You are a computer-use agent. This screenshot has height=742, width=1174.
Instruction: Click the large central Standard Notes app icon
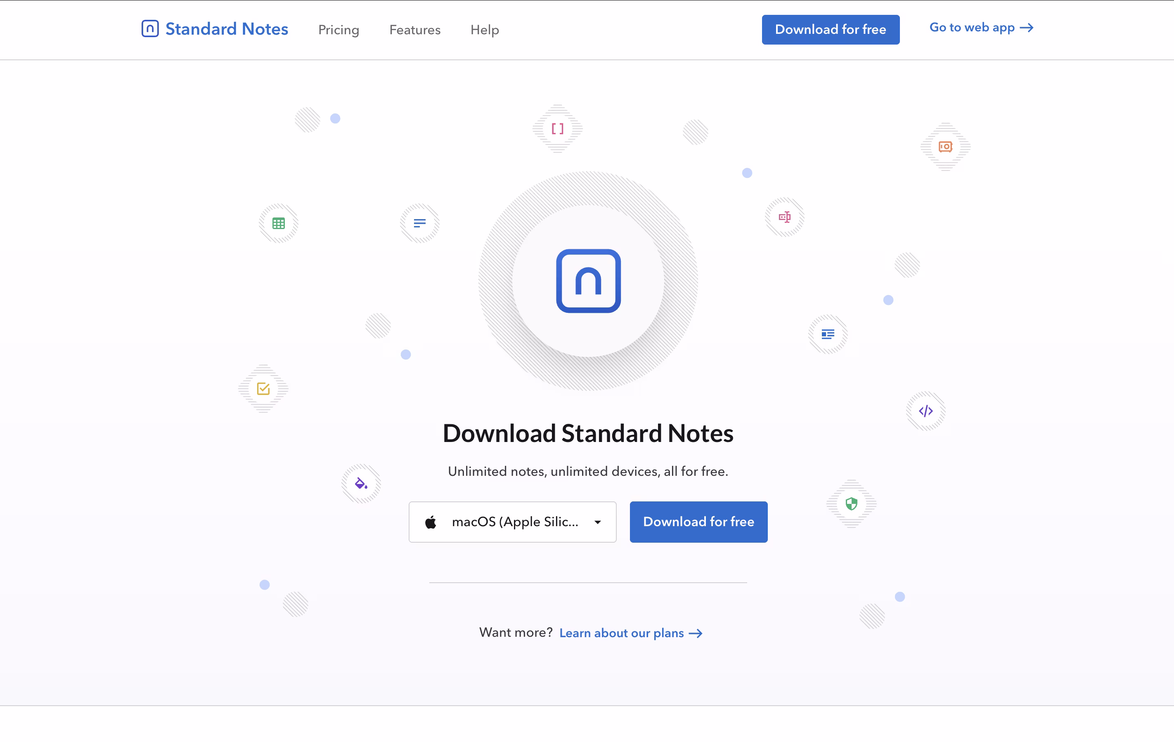[588, 281]
